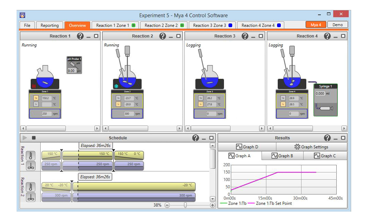Switch to Reaction 2 Zone 2 tab
The image size is (368, 222).
coord(164,25)
